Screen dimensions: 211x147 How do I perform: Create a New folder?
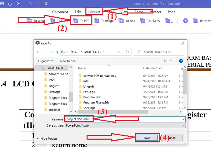pyautogui.click(x=68, y=61)
